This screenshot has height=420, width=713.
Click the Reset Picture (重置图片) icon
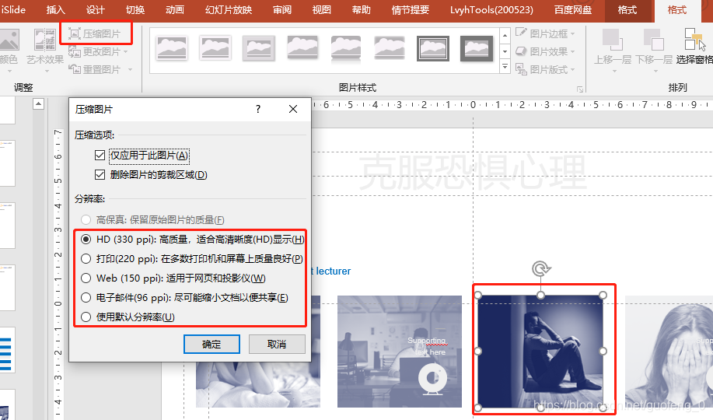(x=74, y=69)
